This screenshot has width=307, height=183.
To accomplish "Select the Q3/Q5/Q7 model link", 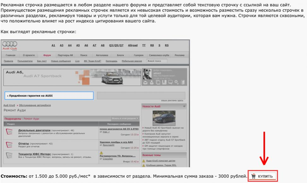I will click(x=116, y=45).
